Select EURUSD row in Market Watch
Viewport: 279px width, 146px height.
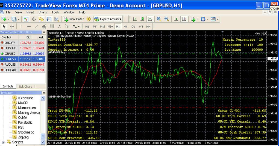tap(23, 59)
